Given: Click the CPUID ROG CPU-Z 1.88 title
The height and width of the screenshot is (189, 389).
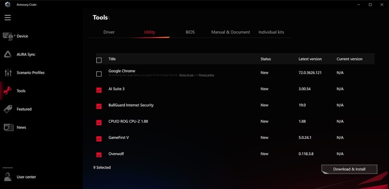Looking at the screenshot, I should (128, 121).
